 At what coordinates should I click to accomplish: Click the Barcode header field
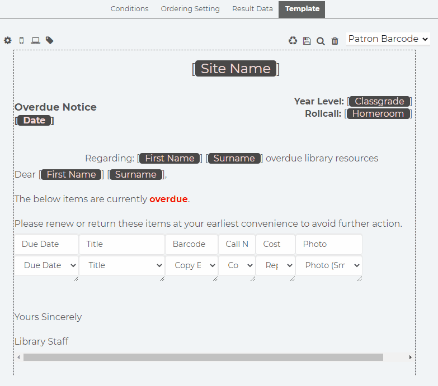coord(192,244)
